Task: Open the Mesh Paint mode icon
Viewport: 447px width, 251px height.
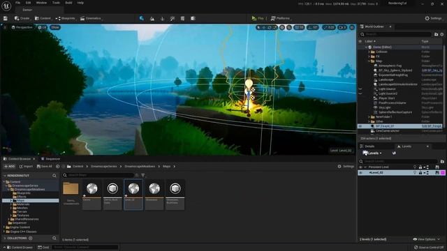Action: tap(173, 19)
